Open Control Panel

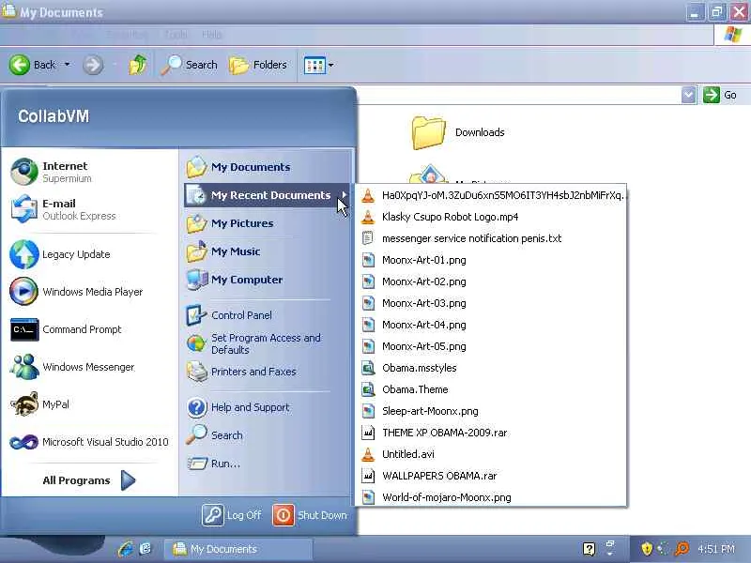(268, 315)
